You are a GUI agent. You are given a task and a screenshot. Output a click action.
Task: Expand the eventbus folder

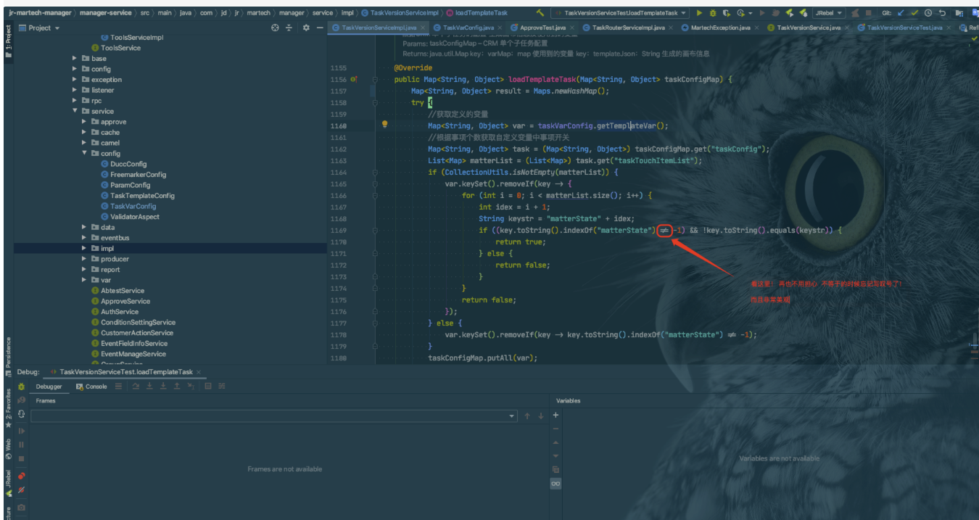[x=85, y=237]
